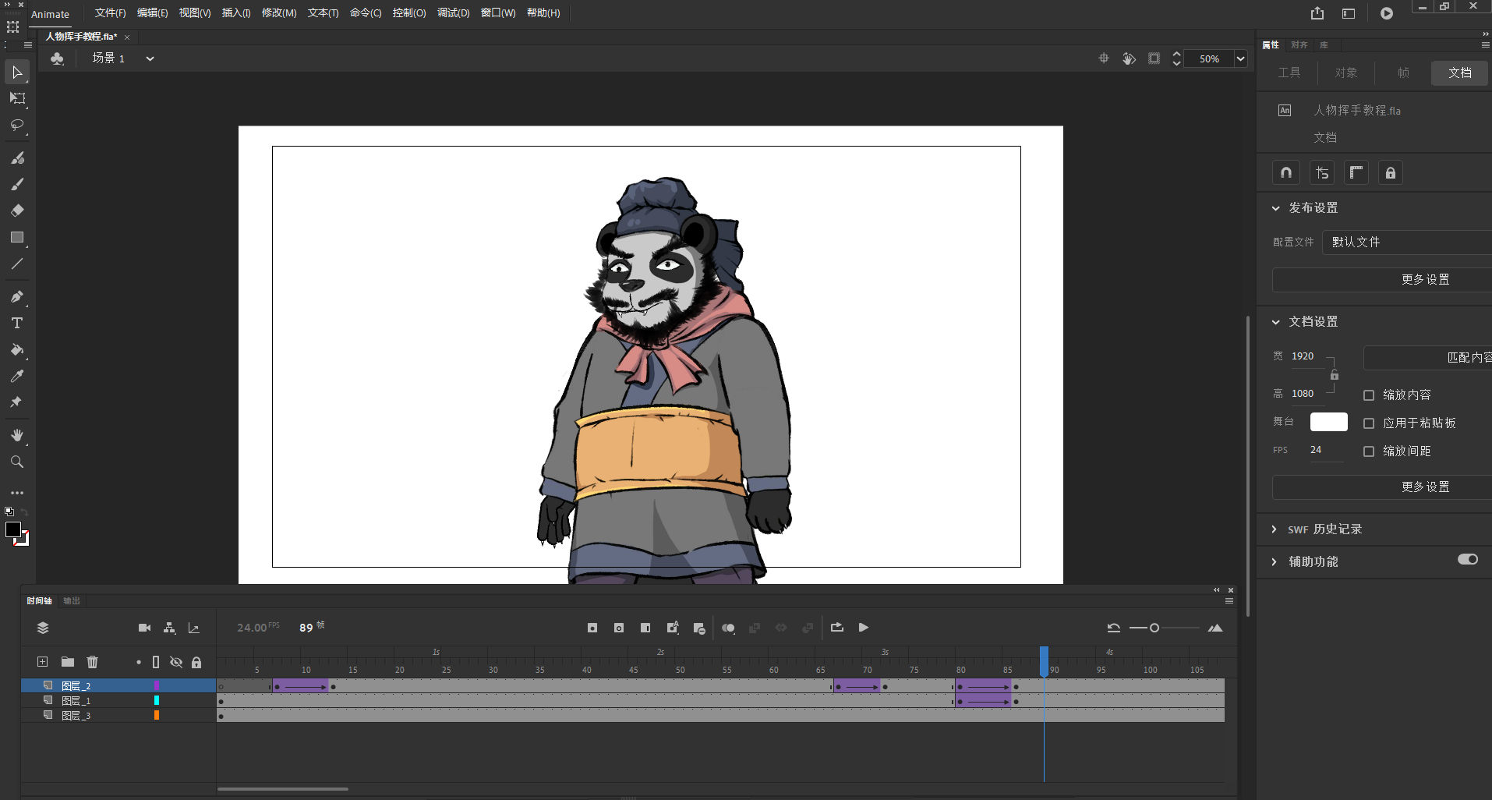Delete layer with trash icon
The width and height of the screenshot is (1492, 800).
point(92,662)
